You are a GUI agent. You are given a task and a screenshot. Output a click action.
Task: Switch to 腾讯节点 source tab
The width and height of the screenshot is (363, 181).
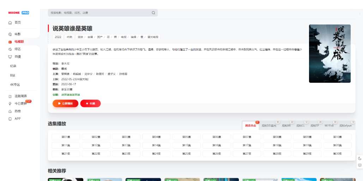point(251,125)
